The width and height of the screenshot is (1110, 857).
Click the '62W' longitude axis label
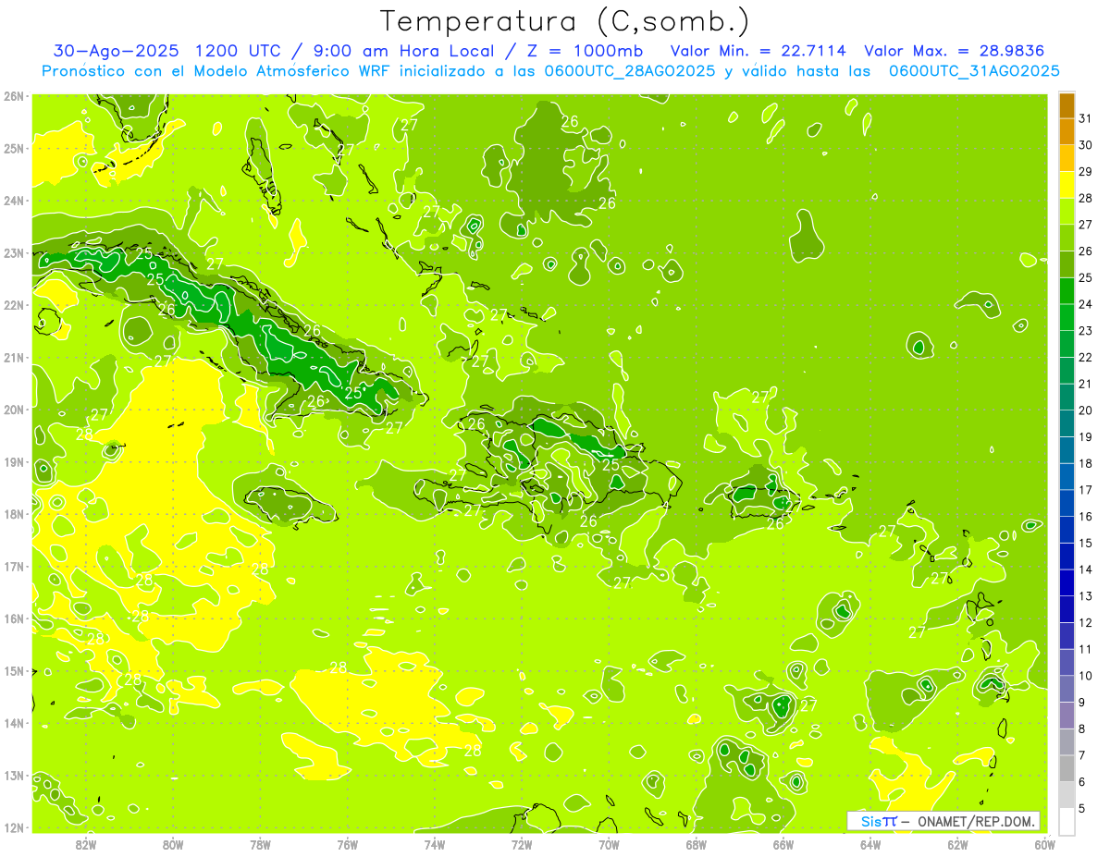pos(957,844)
